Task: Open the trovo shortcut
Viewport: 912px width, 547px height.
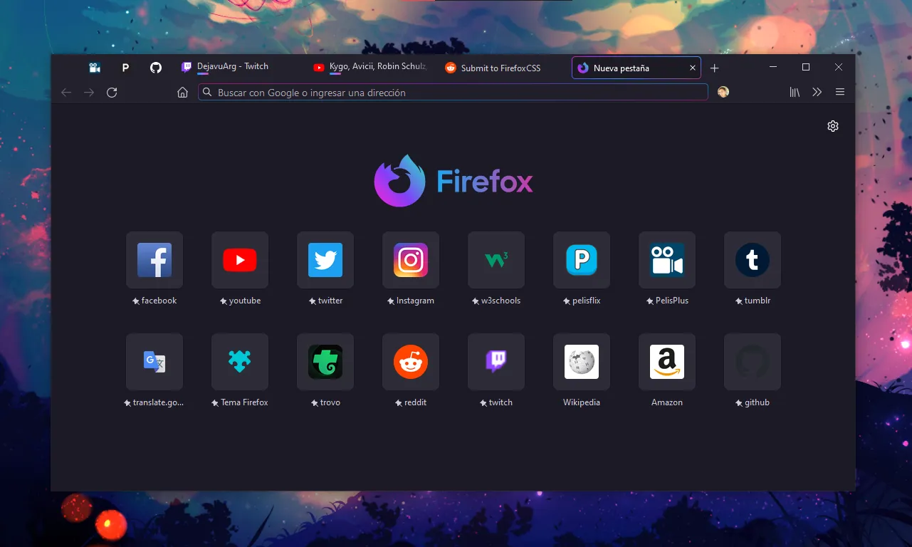Action: click(325, 362)
